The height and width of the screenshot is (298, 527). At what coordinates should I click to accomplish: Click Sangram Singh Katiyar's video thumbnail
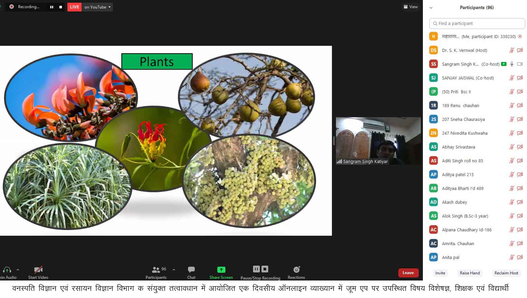(x=378, y=141)
